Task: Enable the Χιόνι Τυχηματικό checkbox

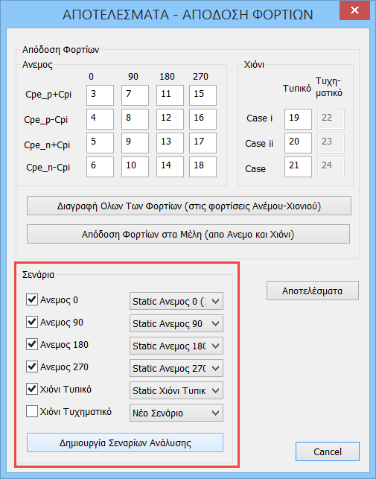Action: (32, 411)
